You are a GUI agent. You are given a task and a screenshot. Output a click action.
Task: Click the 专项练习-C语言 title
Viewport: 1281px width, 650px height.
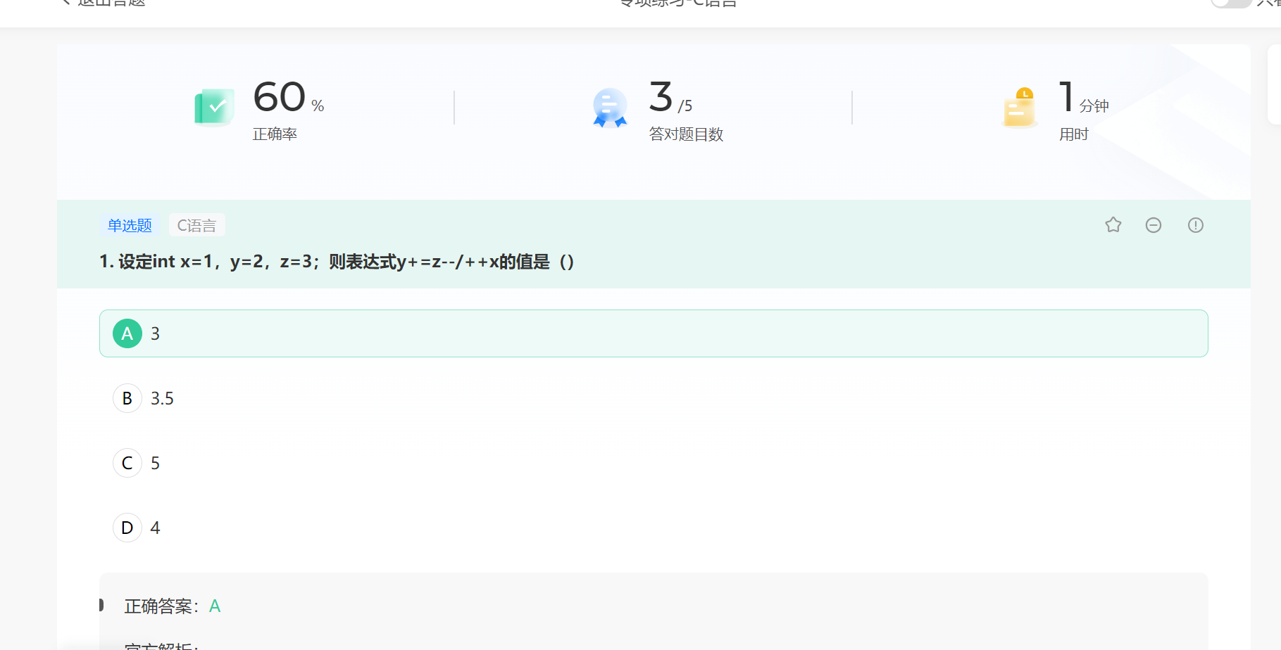click(677, 4)
